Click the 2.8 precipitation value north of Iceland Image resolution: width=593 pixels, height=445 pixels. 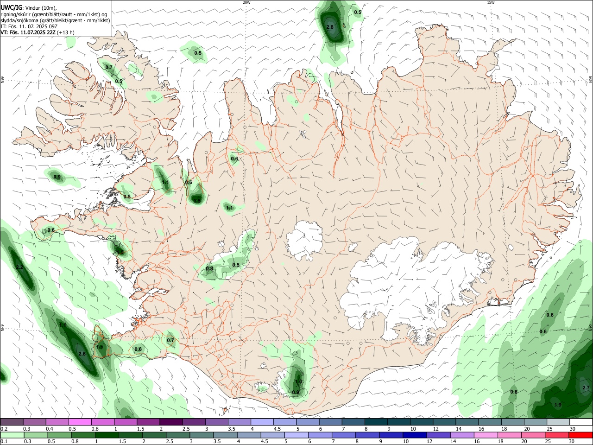[330, 27]
